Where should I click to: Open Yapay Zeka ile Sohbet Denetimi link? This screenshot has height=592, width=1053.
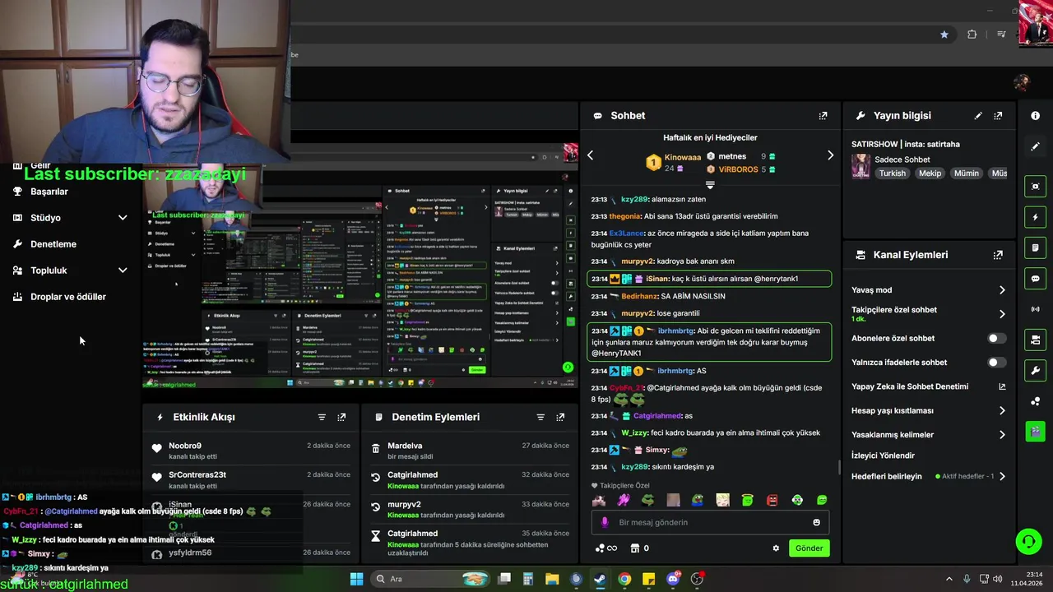coord(929,386)
